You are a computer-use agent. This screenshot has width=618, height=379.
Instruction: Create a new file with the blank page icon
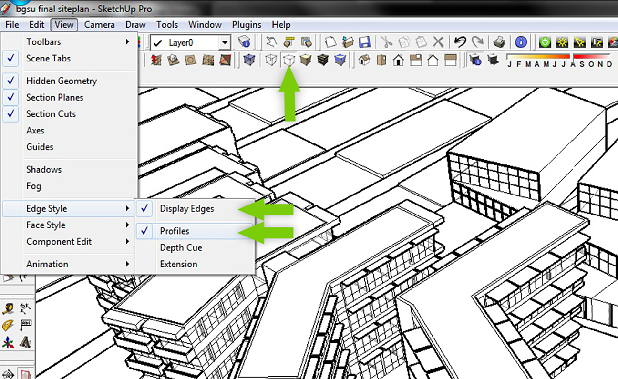click(330, 42)
